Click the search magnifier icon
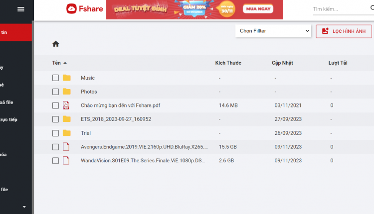 tap(372, 8)
